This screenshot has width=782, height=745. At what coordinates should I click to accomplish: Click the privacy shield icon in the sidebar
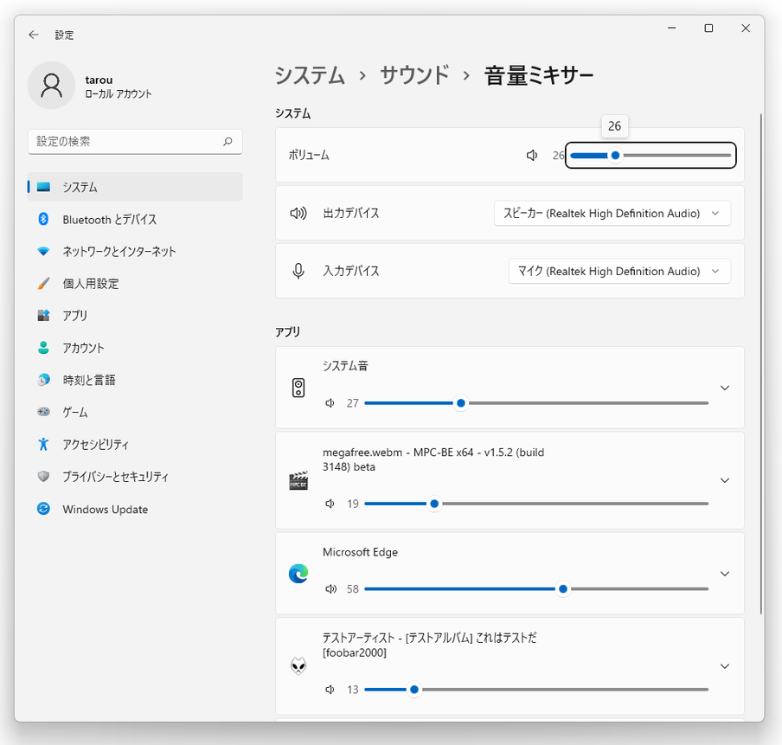(43, 477)
